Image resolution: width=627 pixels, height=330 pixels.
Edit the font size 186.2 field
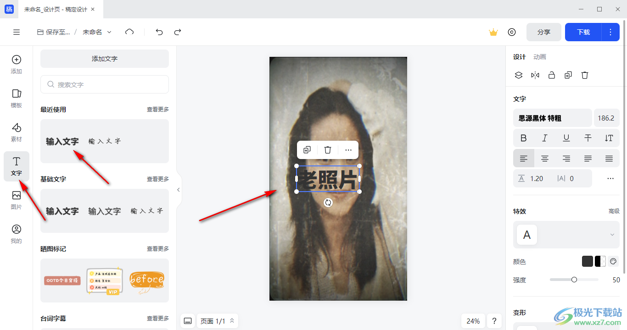(x=606, y=118)
